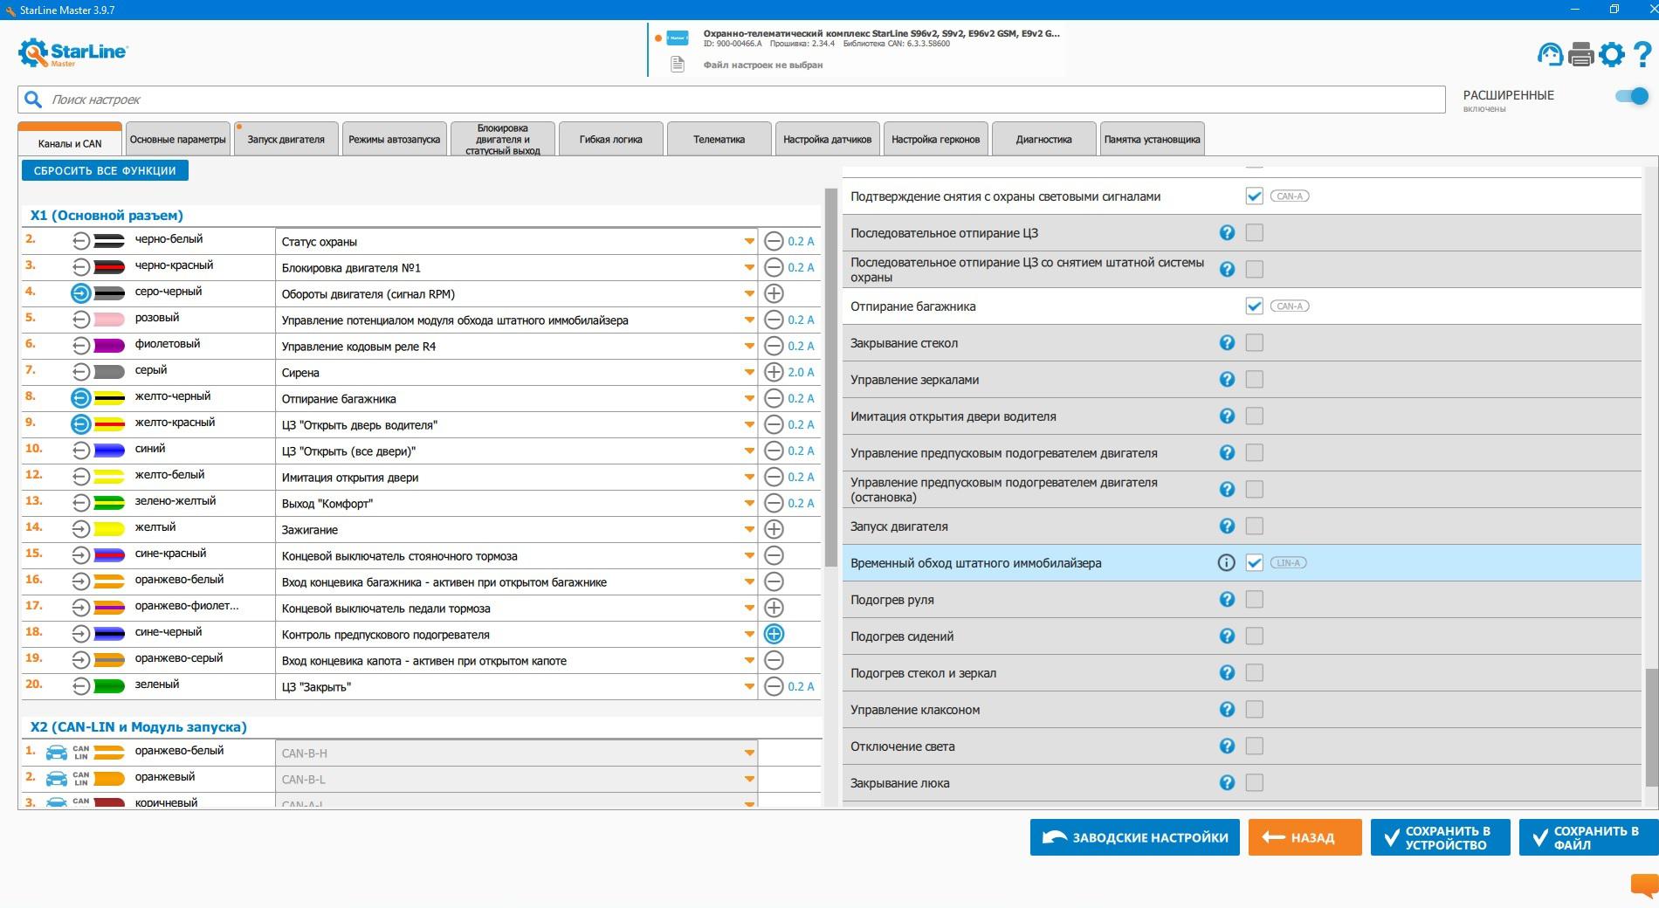Click the pink swatch of розовый wire
Viewport: 1659px width, 908px height.
(x=109, y=320)
